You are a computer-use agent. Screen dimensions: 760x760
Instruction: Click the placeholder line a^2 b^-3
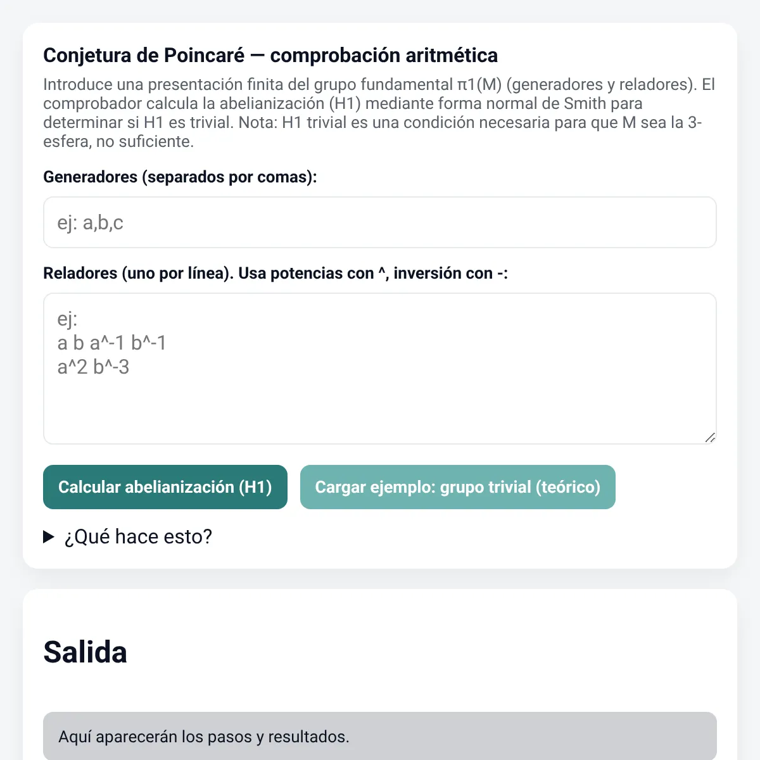pos(93,367)
